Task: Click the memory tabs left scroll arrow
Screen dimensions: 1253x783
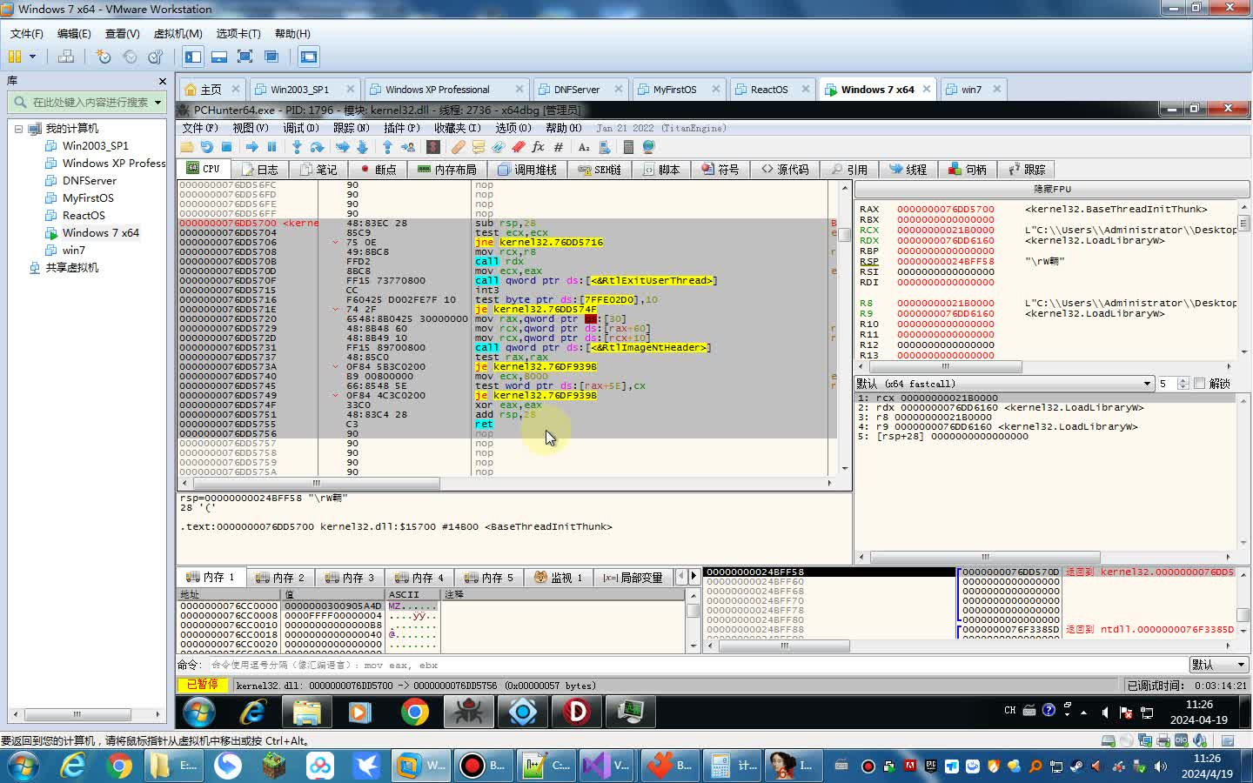Action: 682,577
